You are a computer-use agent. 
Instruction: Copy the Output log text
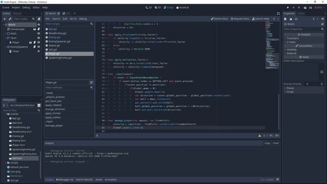(x=267, y=143)
